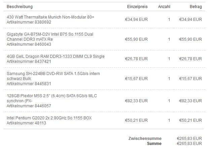210x148 pixels.
Task: Click Artikelnummer 8380692 text
Action: click(x=29, y=22)
